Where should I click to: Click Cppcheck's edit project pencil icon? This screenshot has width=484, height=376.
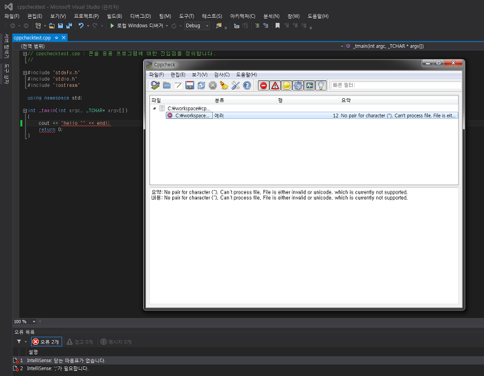(178, 85)
